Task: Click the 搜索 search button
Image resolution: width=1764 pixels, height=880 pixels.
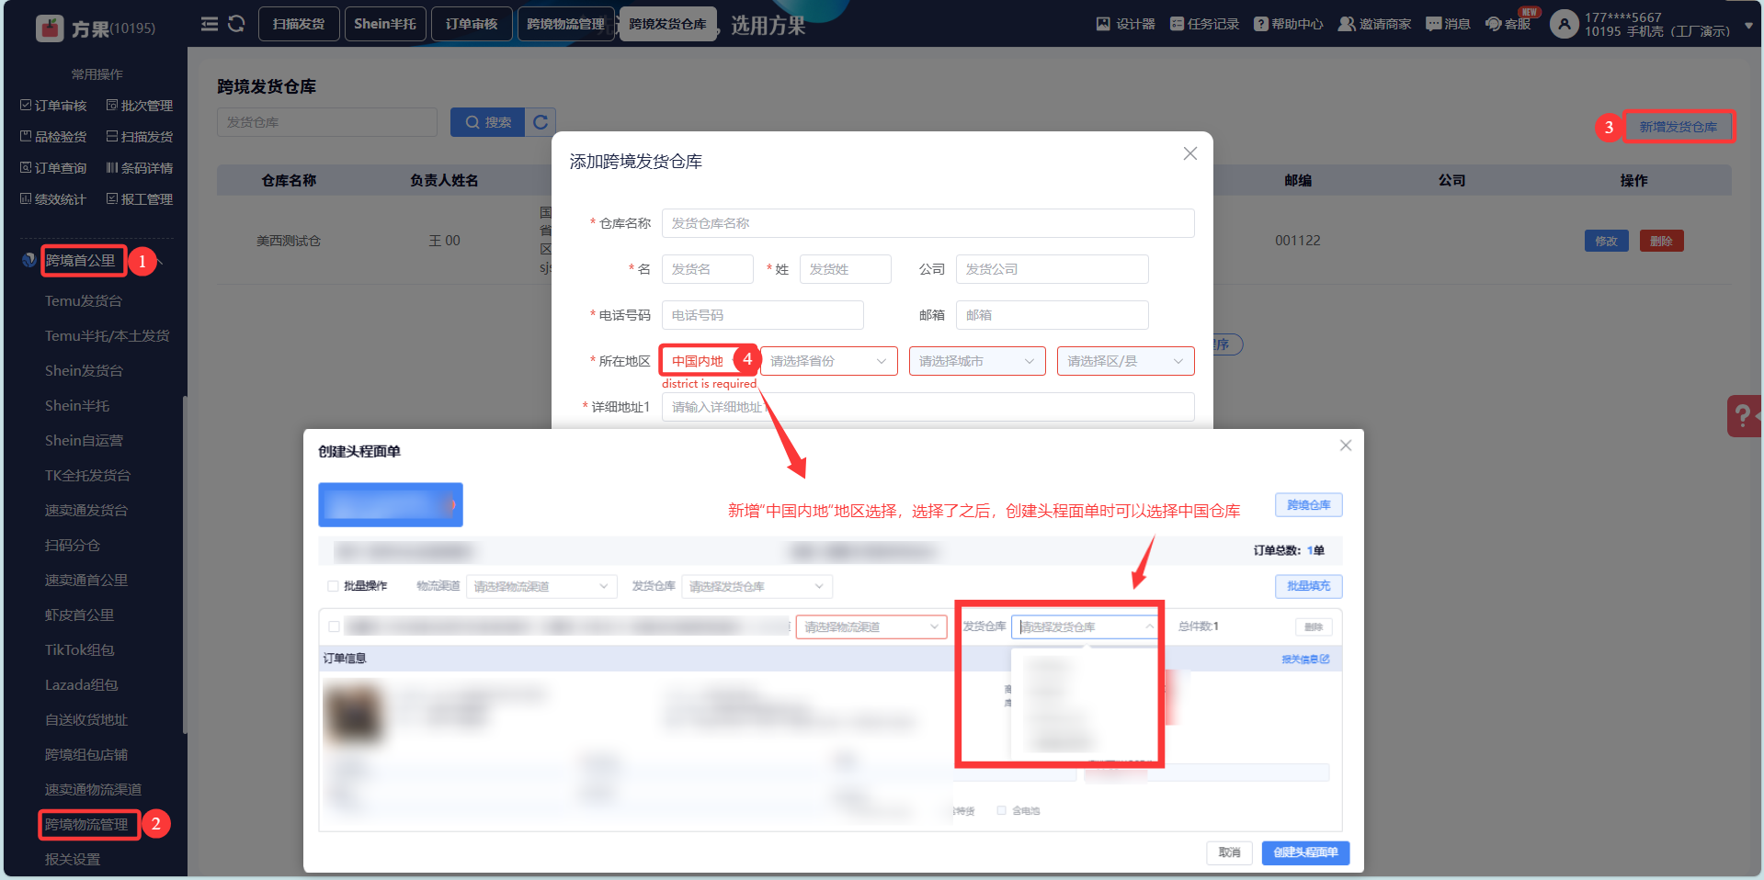Action: click(487, 122)
